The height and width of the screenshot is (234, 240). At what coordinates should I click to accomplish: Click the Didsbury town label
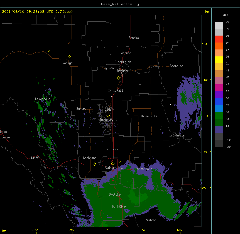tap(107, 120)
